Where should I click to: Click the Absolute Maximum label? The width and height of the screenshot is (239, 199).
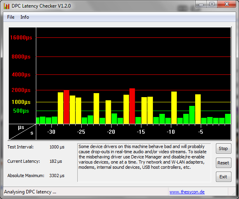[x=26, y=176]
